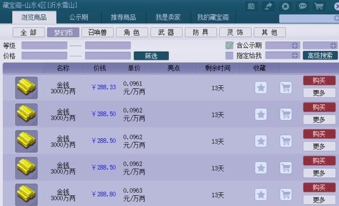339x206 pixels.
Task: Select the 梦幻币 category
Action: (63, 33)
